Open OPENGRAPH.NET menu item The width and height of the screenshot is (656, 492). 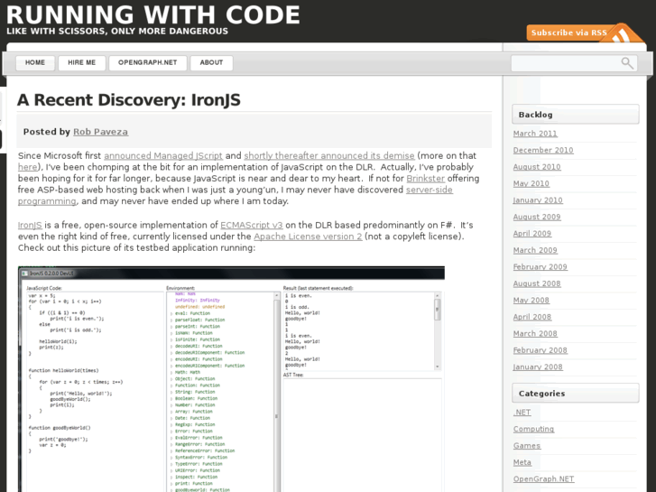[x=147, y=63]
